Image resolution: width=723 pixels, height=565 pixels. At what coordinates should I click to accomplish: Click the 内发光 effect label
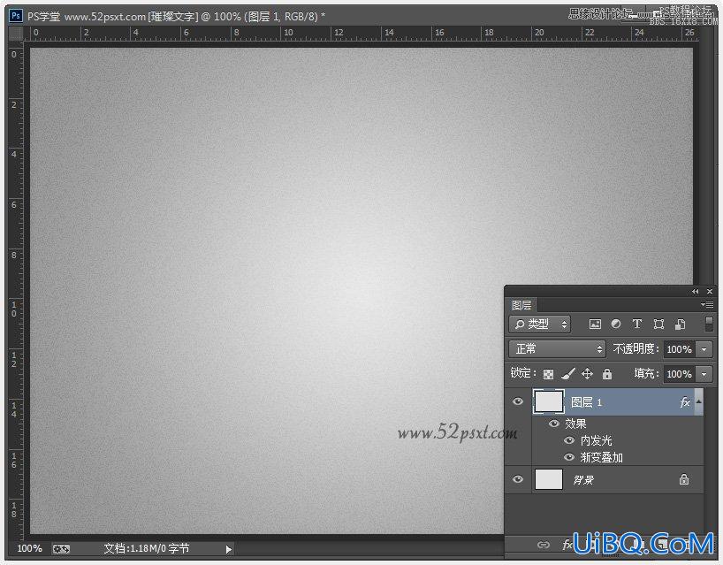(597, 440)
